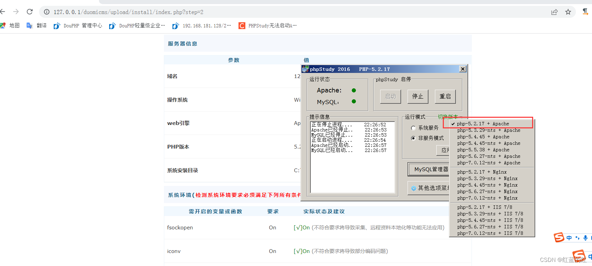Click the Apache green status indicator

(x=354, y=90)
